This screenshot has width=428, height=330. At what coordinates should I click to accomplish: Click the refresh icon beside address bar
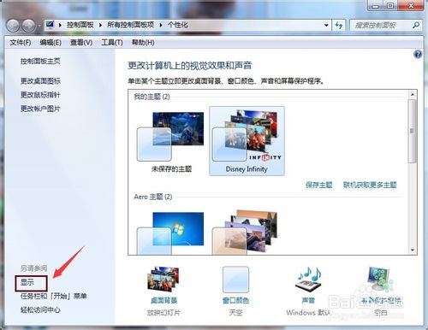(339, 26)
